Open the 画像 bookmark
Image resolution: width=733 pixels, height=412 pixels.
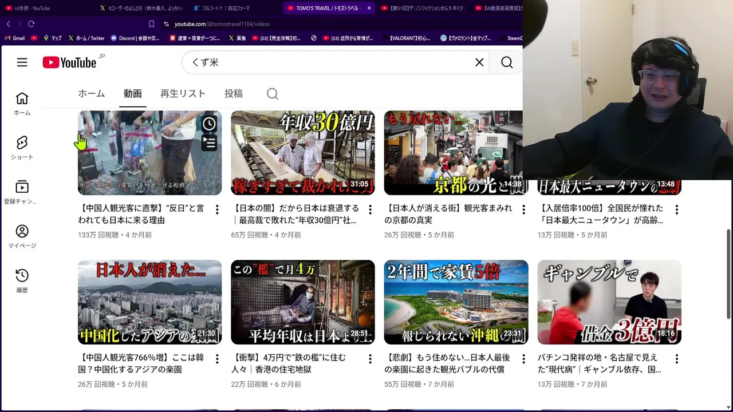point(237,38)
